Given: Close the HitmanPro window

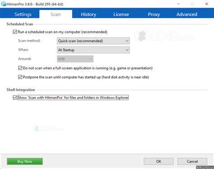Looking at the screenshot, I should tap(207, 4).
